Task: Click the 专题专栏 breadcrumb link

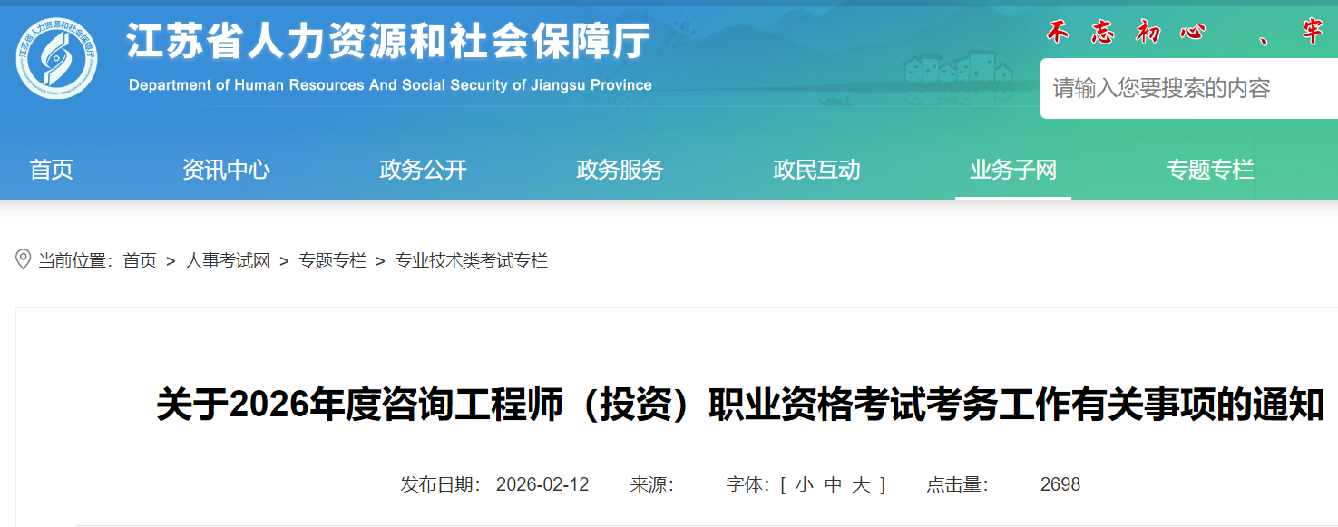Action: (x=332, y=261)
